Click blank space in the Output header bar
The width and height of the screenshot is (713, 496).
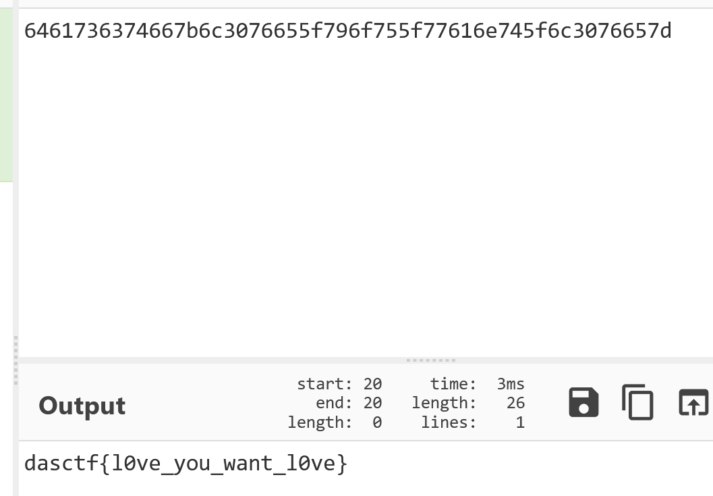[x=202, y=405]
